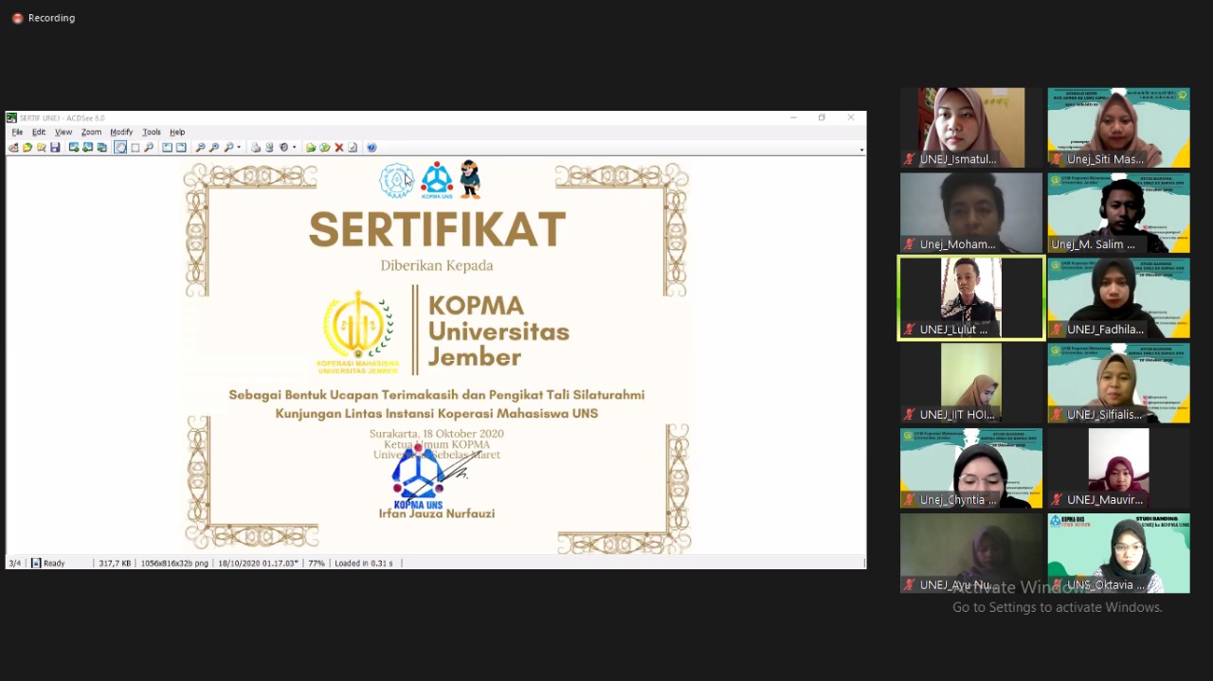Screen dimensions: 1213x681
Task: Click the muted mic icon for Unej_Moham
Action: coord(910,244)
